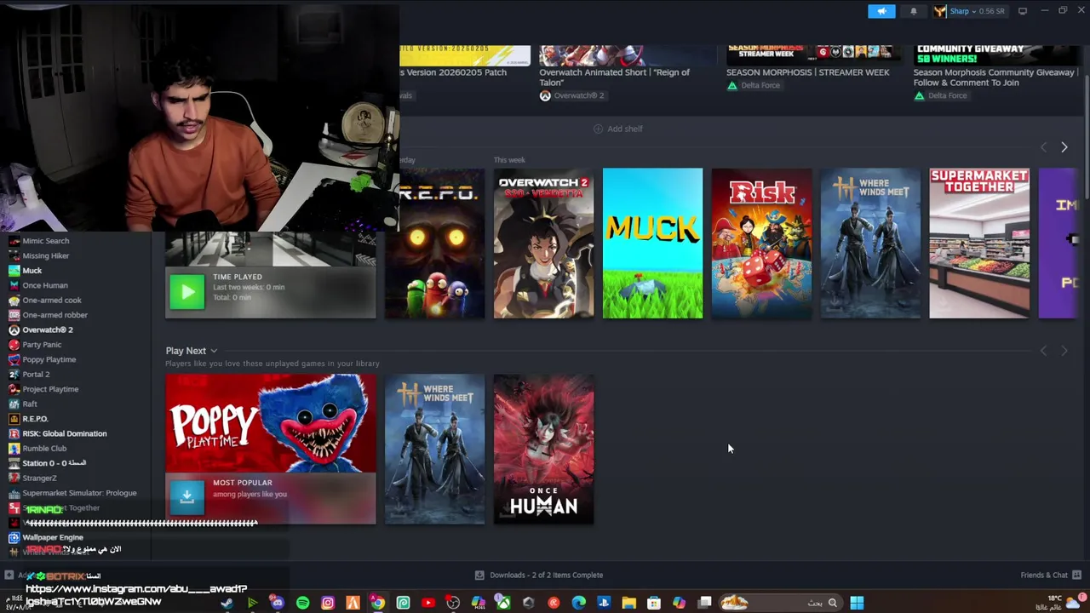Select Project Playtime in the sidebar
Viewport: 1090px width, 613px height.
[50, 389]
